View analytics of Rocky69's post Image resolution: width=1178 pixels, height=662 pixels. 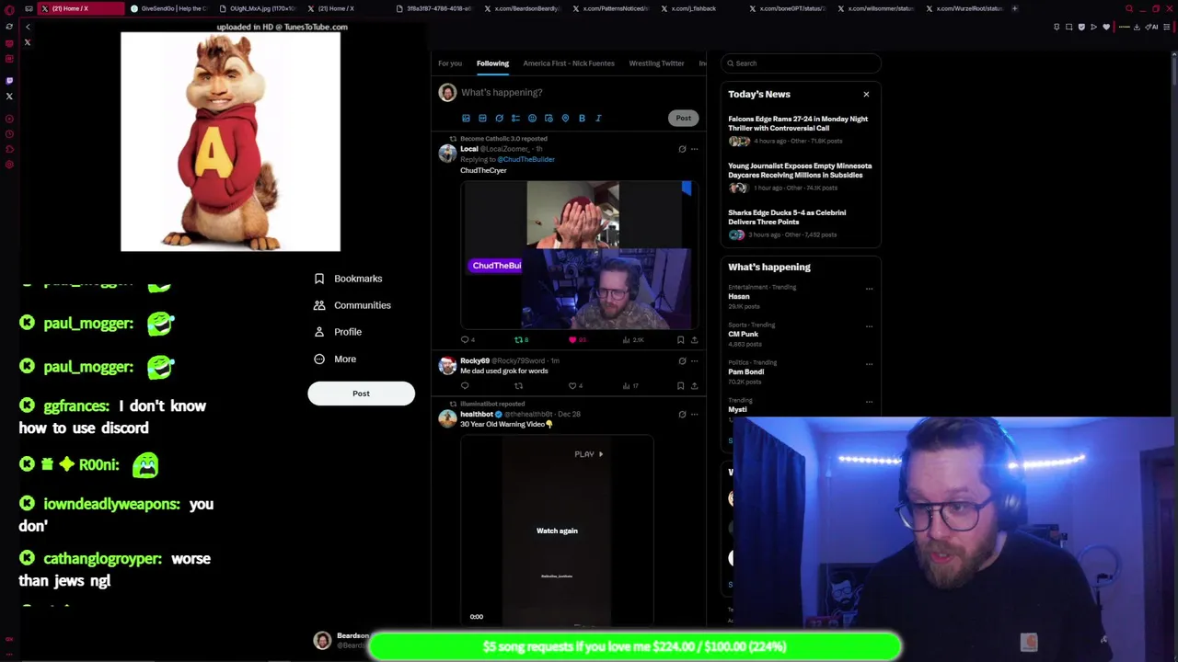[x=630, y=386]
